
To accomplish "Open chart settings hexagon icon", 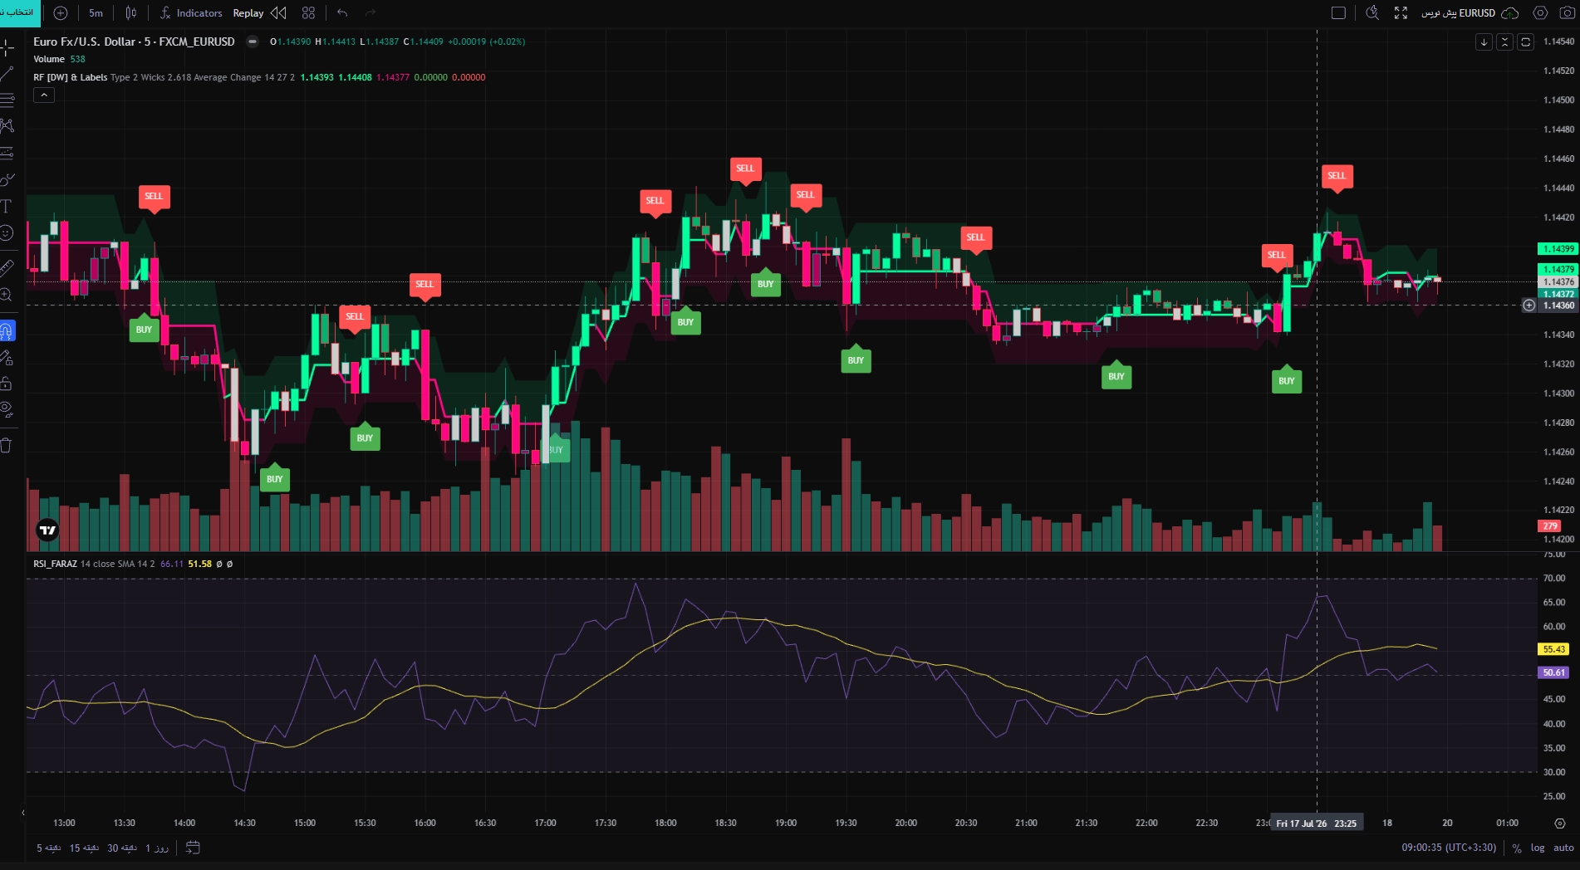I will click(x=1540, y=12).
